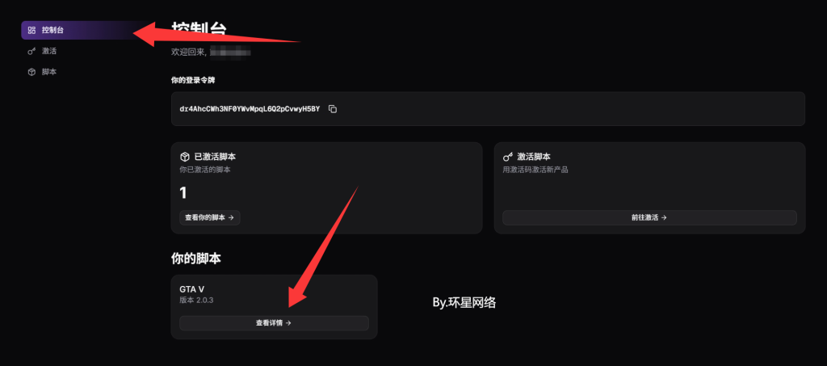The image size is (827, 366).
Task: Select the login token text string
Action: tap(250, 109)
